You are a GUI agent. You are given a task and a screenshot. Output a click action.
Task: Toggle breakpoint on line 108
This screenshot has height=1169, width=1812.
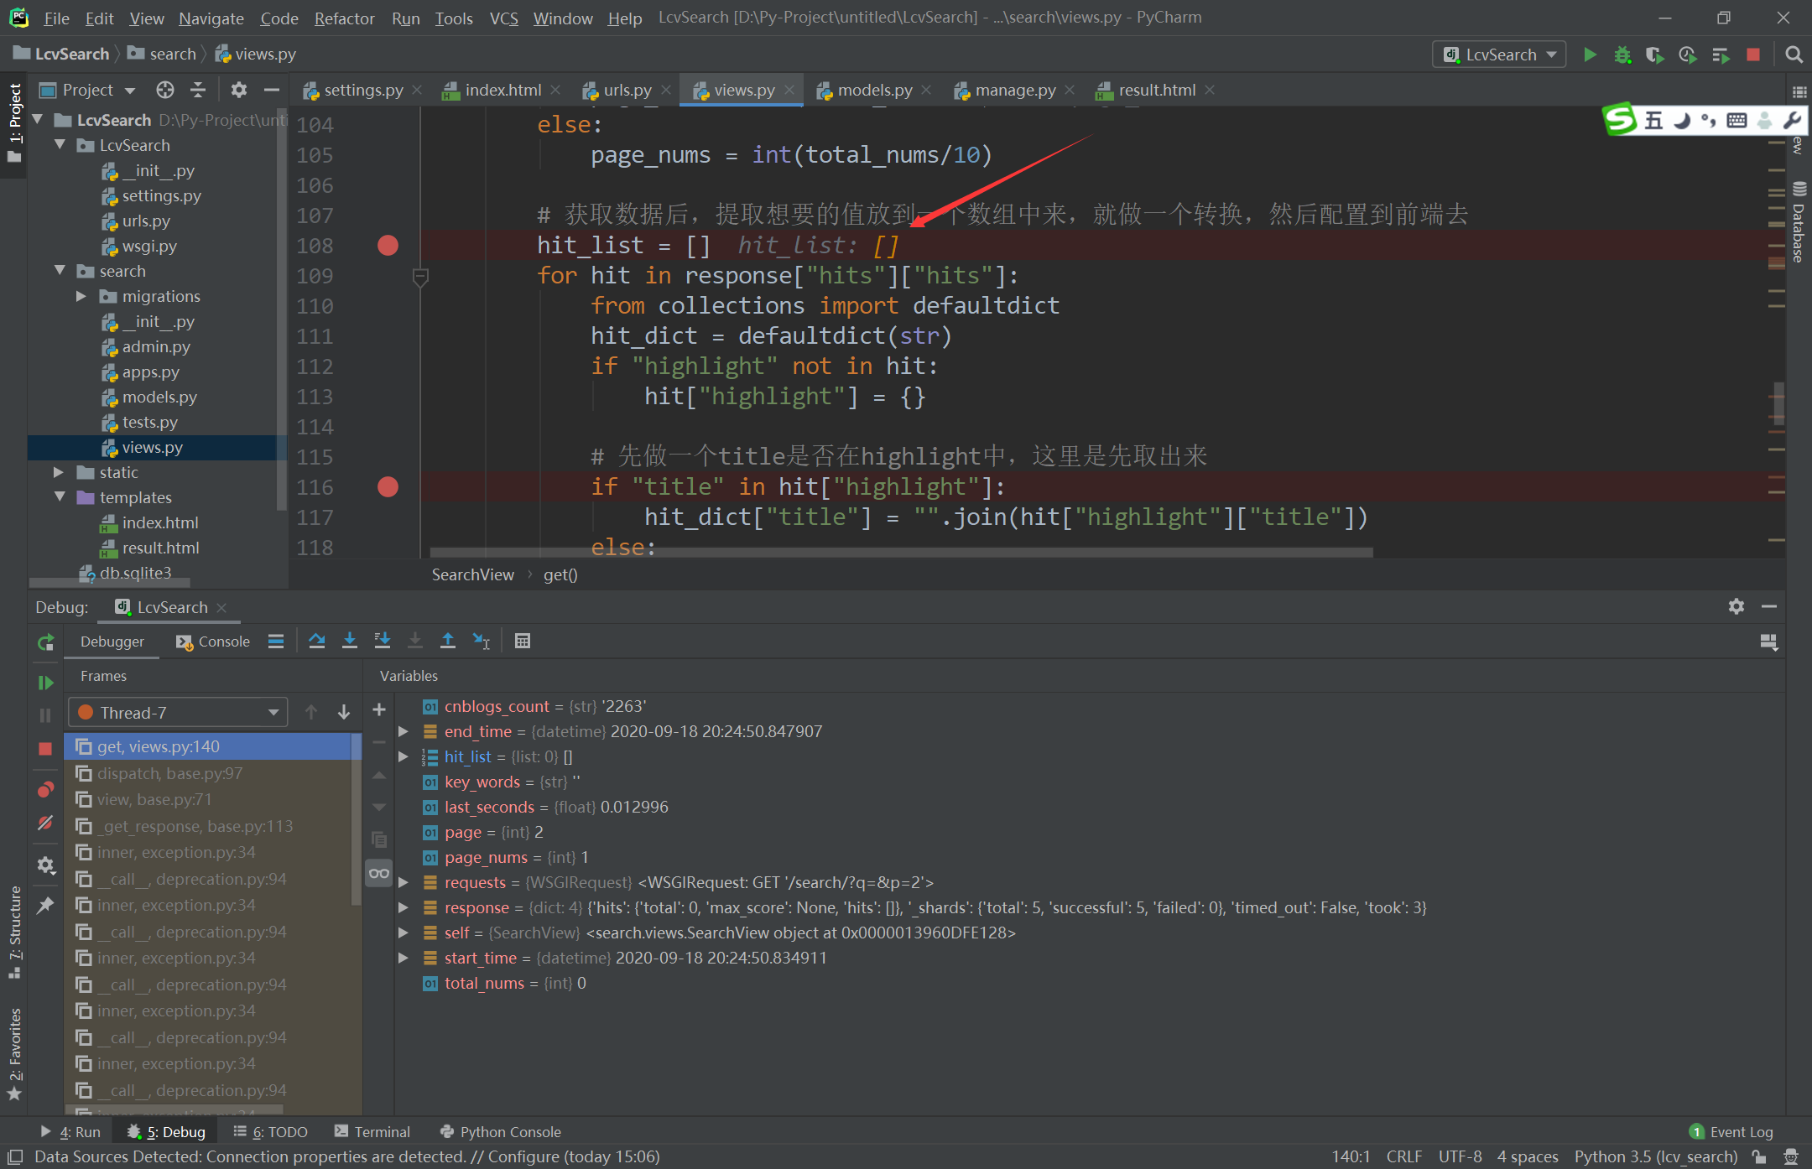pyautogui.click(x=388, y=245)
